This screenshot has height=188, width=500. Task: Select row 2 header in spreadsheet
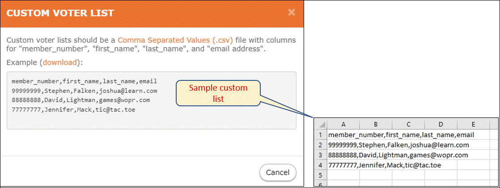tap(321, 145)
